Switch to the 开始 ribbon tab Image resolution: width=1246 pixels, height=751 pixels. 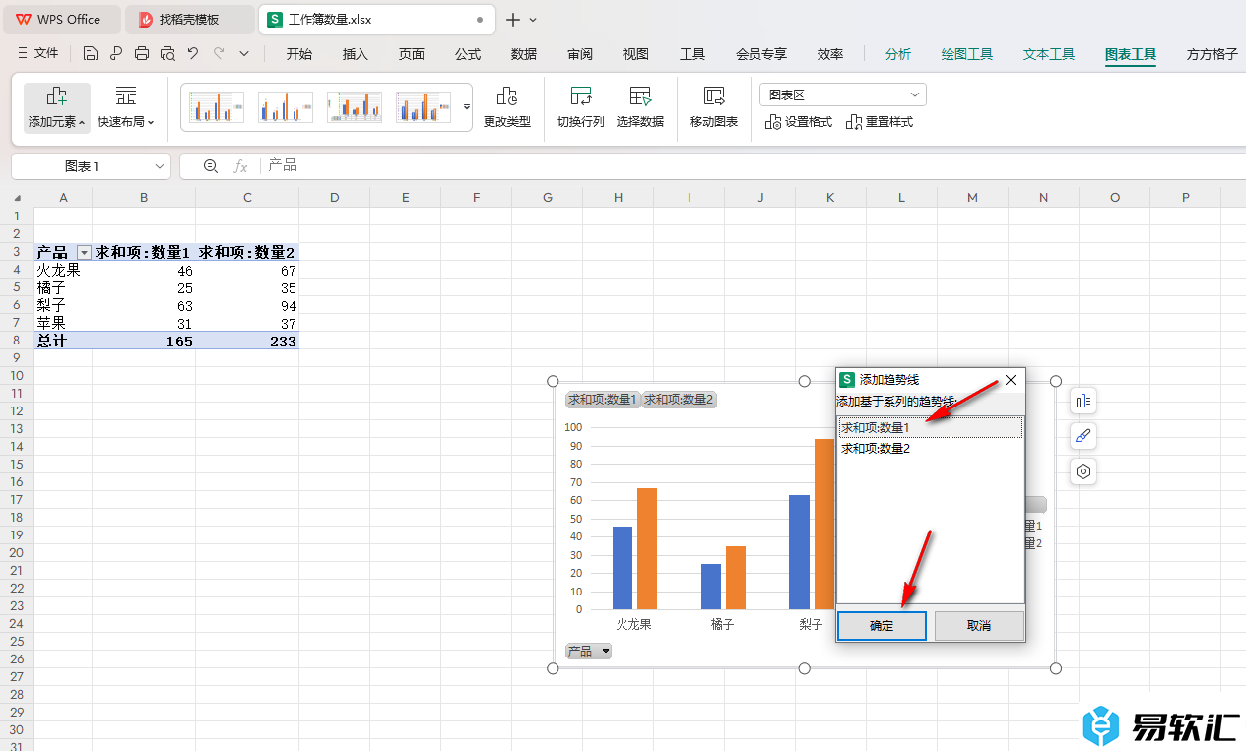tap(299, 54)
